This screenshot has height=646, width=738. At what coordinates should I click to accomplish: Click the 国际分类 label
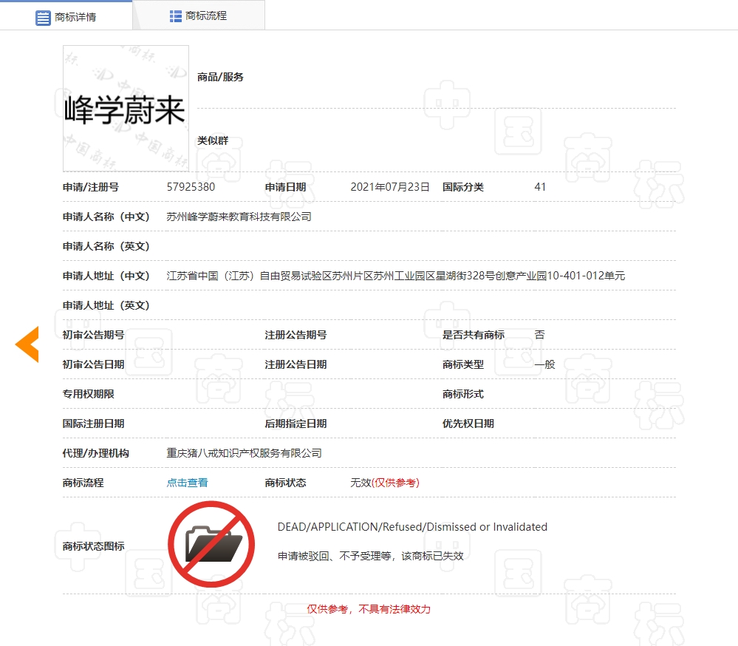[463, 187]
